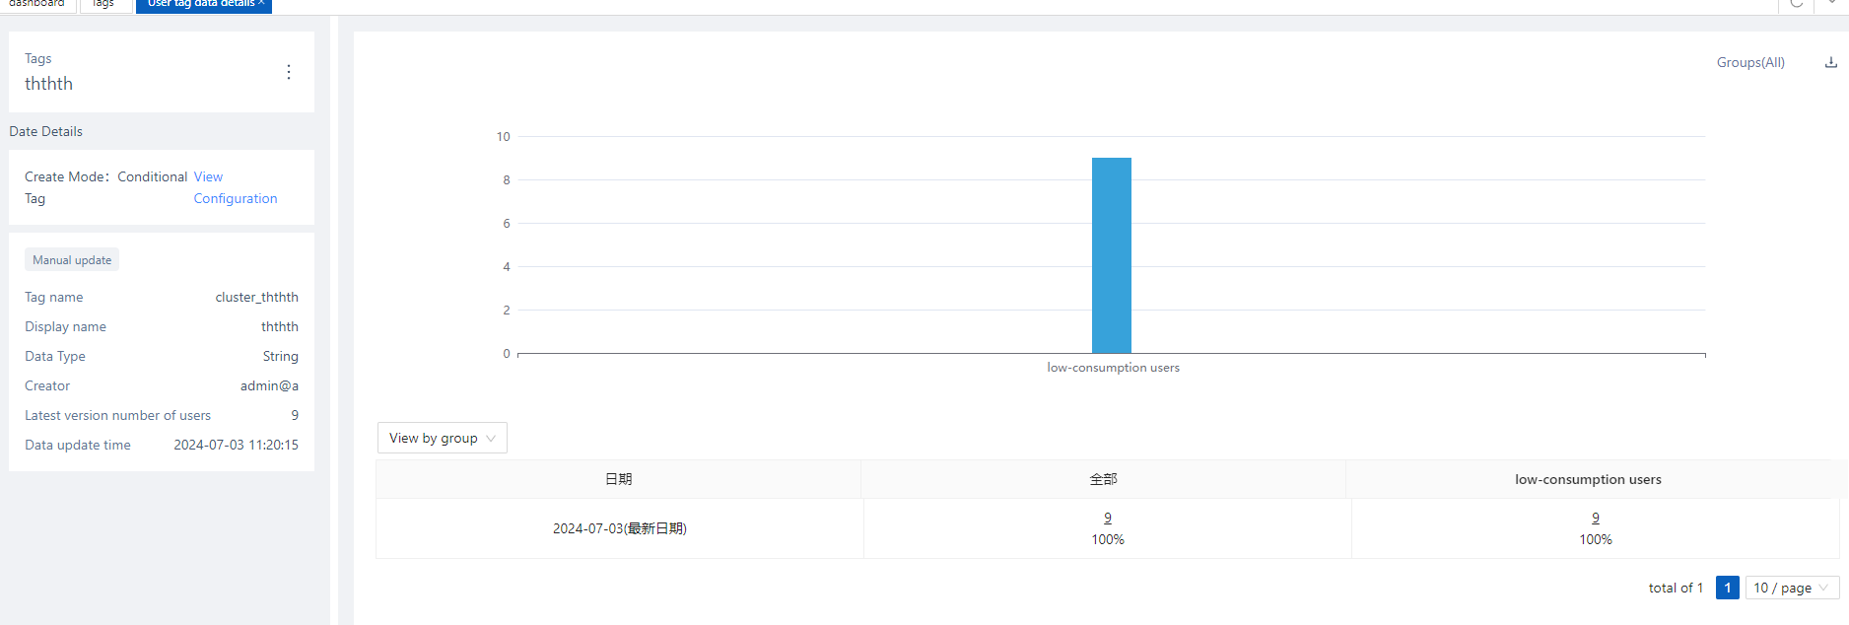The width and height of the screenshot is (1849, 625).
Task: Change the 10 / page size selector
Action: pyautogui.click(x=1791, y=588)
